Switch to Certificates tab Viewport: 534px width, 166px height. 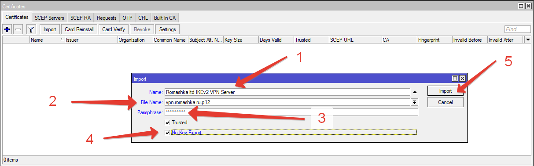click(17, 17)
